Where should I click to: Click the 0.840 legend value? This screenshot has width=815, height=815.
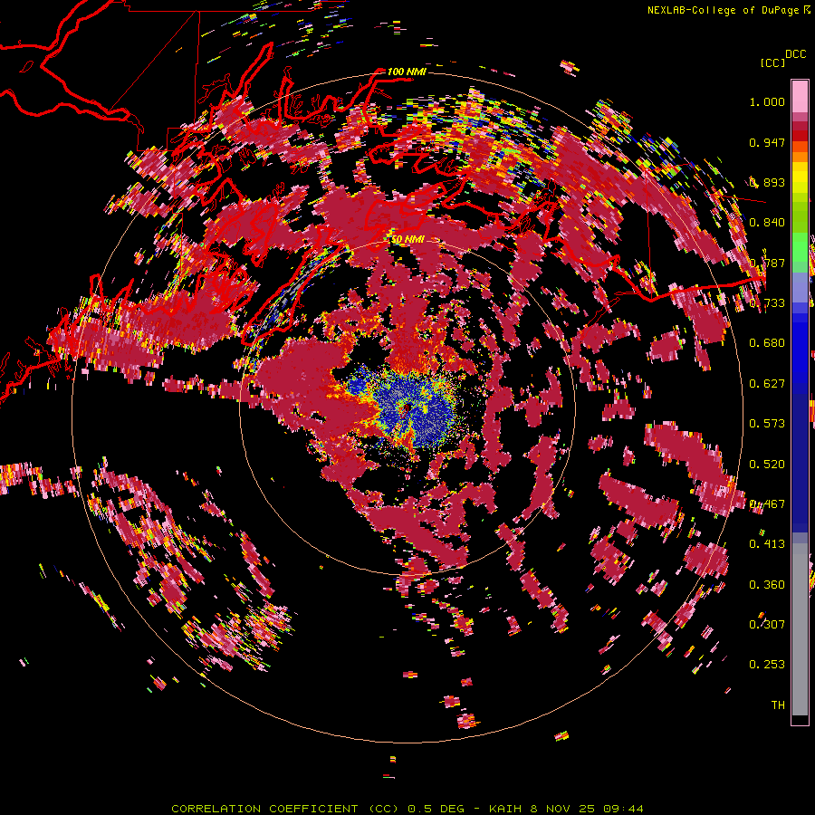point(767,223)
